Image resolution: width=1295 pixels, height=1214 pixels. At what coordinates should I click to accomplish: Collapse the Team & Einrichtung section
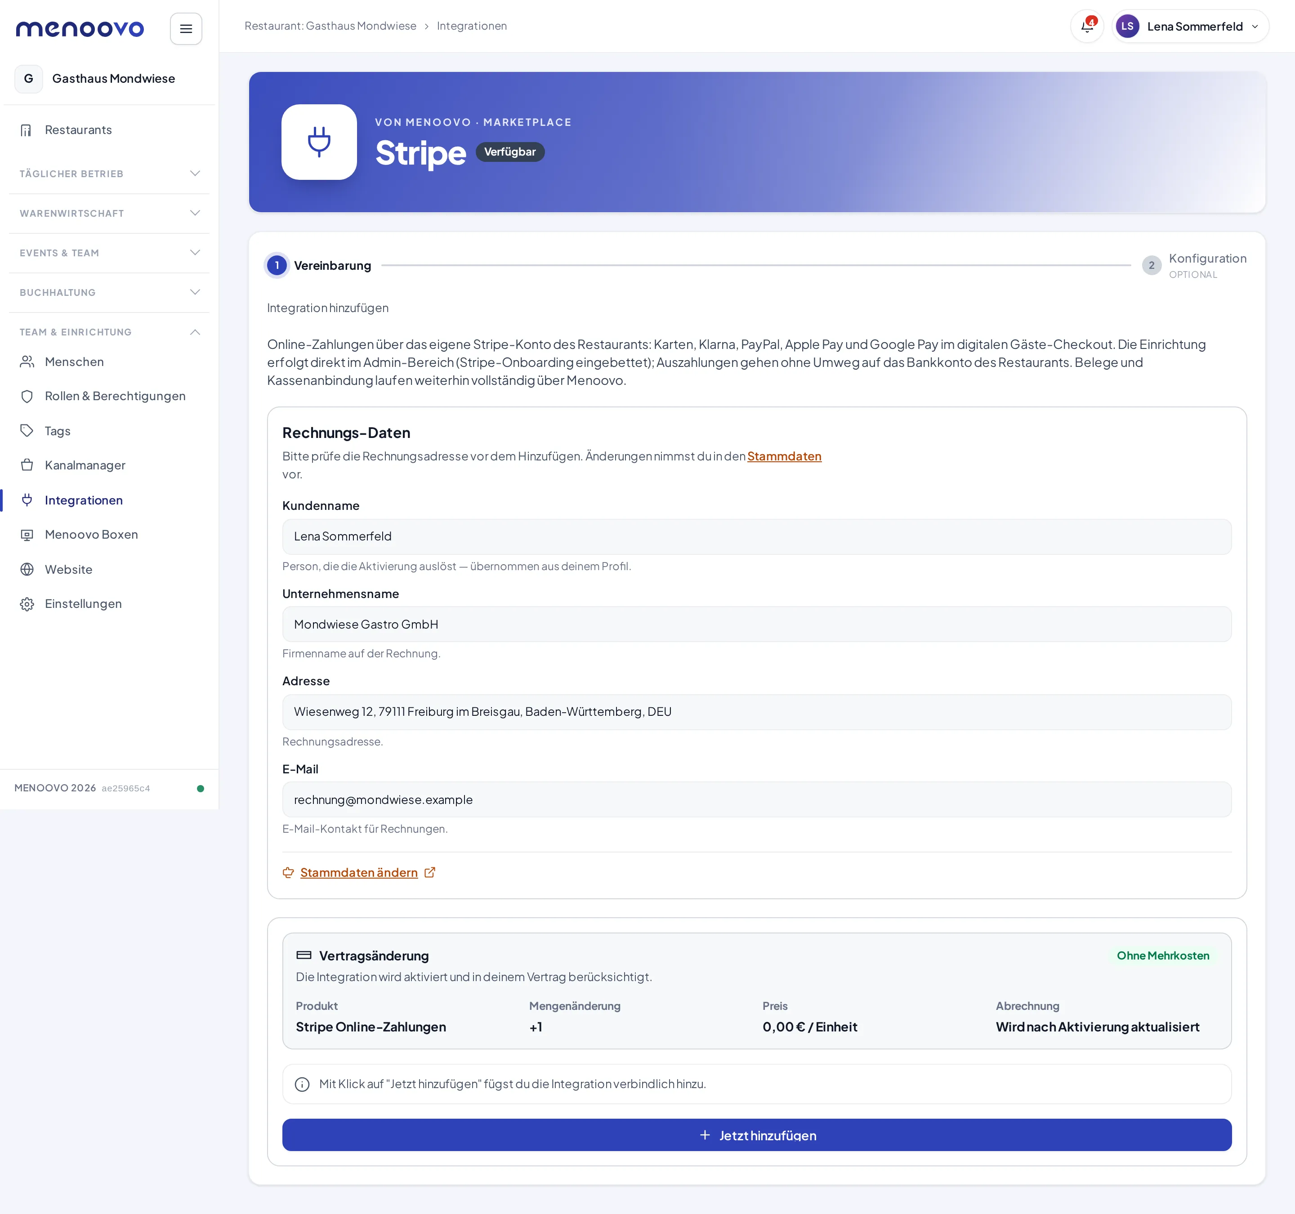(109, 332)
